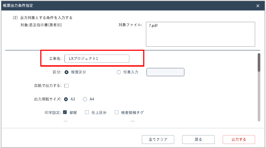This screenshot has height=148, width=266.
Task: Select the 検査区分 radio button
Action: tap(66, 72)
